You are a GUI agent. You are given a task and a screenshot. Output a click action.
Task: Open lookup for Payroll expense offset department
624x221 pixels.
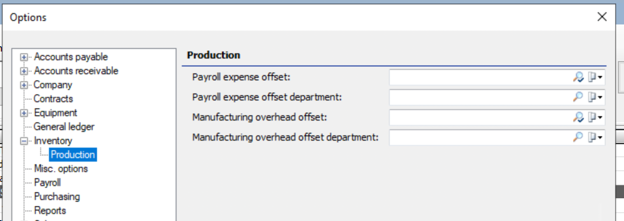(x=578, y=97)
